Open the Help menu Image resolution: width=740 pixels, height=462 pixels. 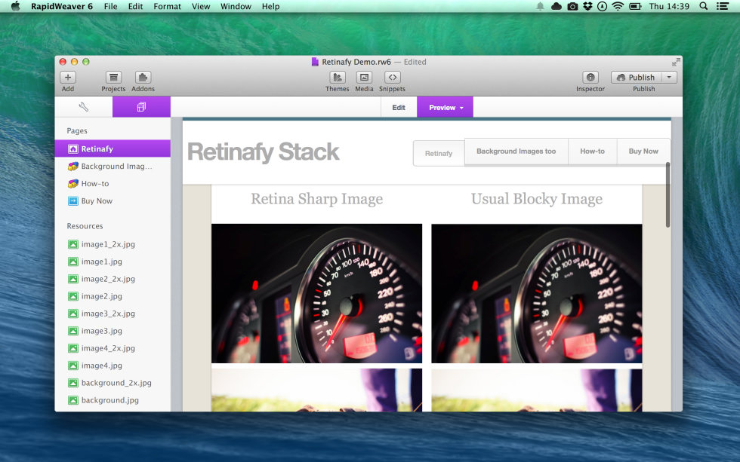click(x=270, y=6)
